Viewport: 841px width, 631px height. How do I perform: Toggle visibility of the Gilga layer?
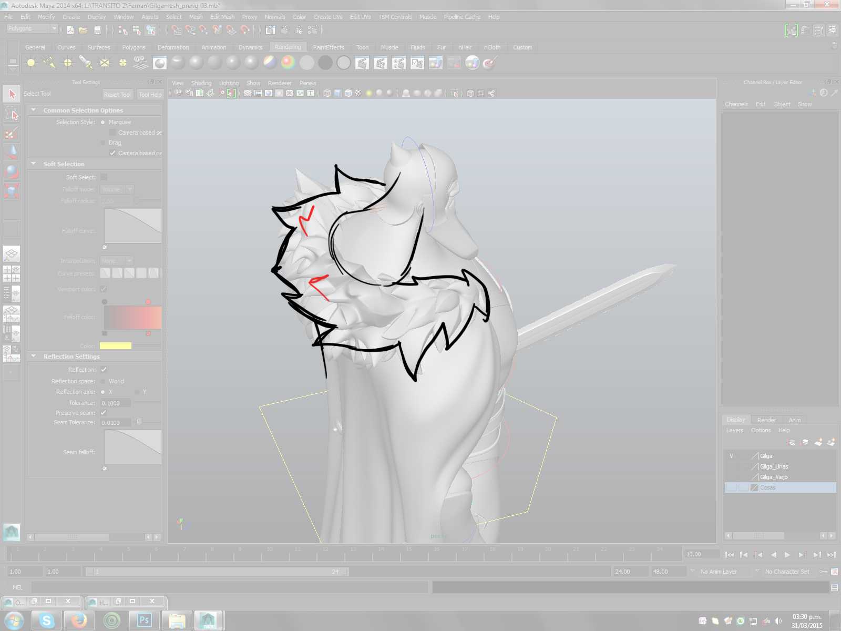731,456
